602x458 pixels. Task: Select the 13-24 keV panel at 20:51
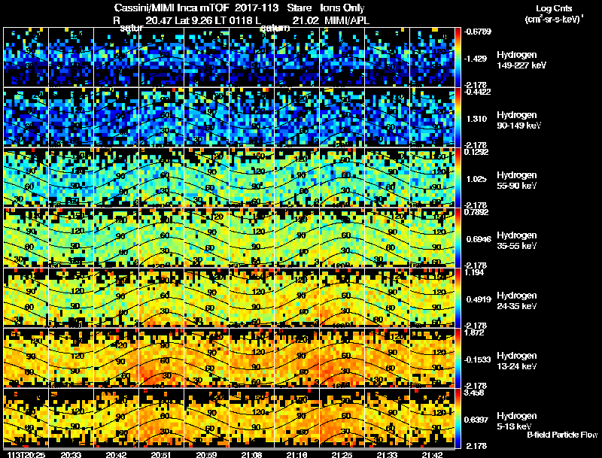click(161, 358)
